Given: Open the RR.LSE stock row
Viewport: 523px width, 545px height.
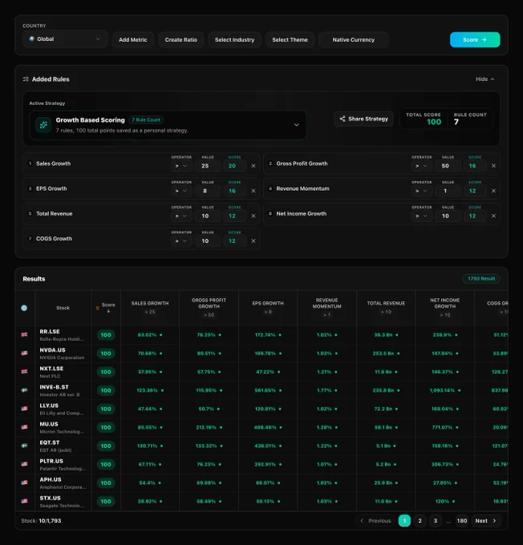Looking at the screenshot, I should tap(261, 335).
